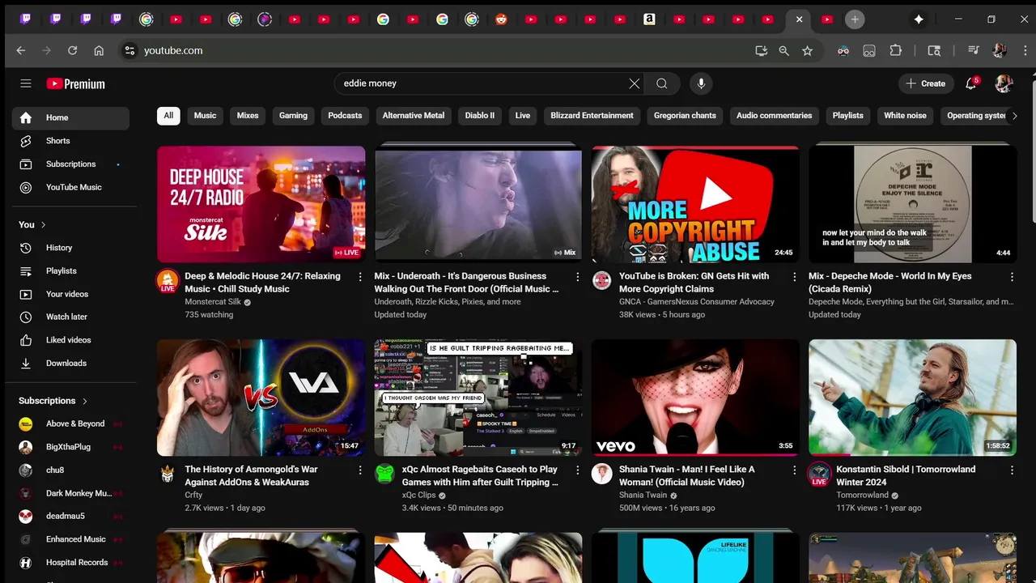Open Shania Twain channel name link
1036x583 pixels.
click(643, 495)
